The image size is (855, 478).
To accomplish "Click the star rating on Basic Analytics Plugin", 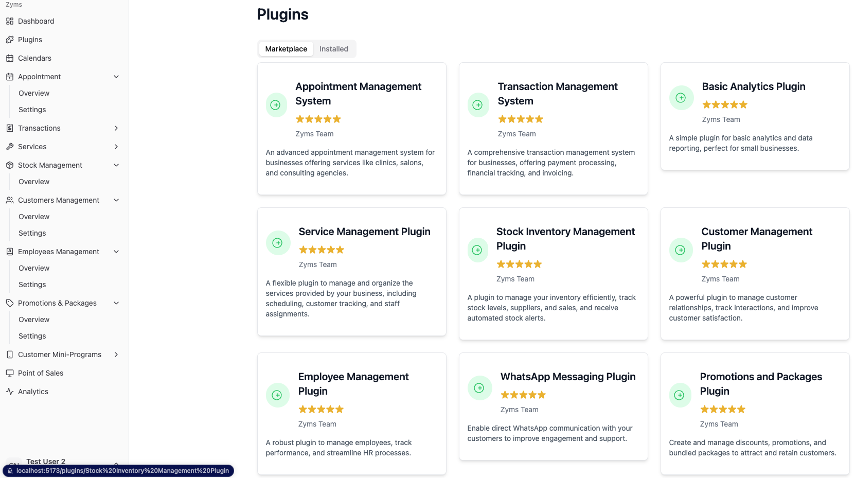I will click(725, 104).
